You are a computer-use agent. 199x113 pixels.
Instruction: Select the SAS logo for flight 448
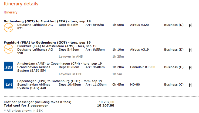[x=8, y=84]
